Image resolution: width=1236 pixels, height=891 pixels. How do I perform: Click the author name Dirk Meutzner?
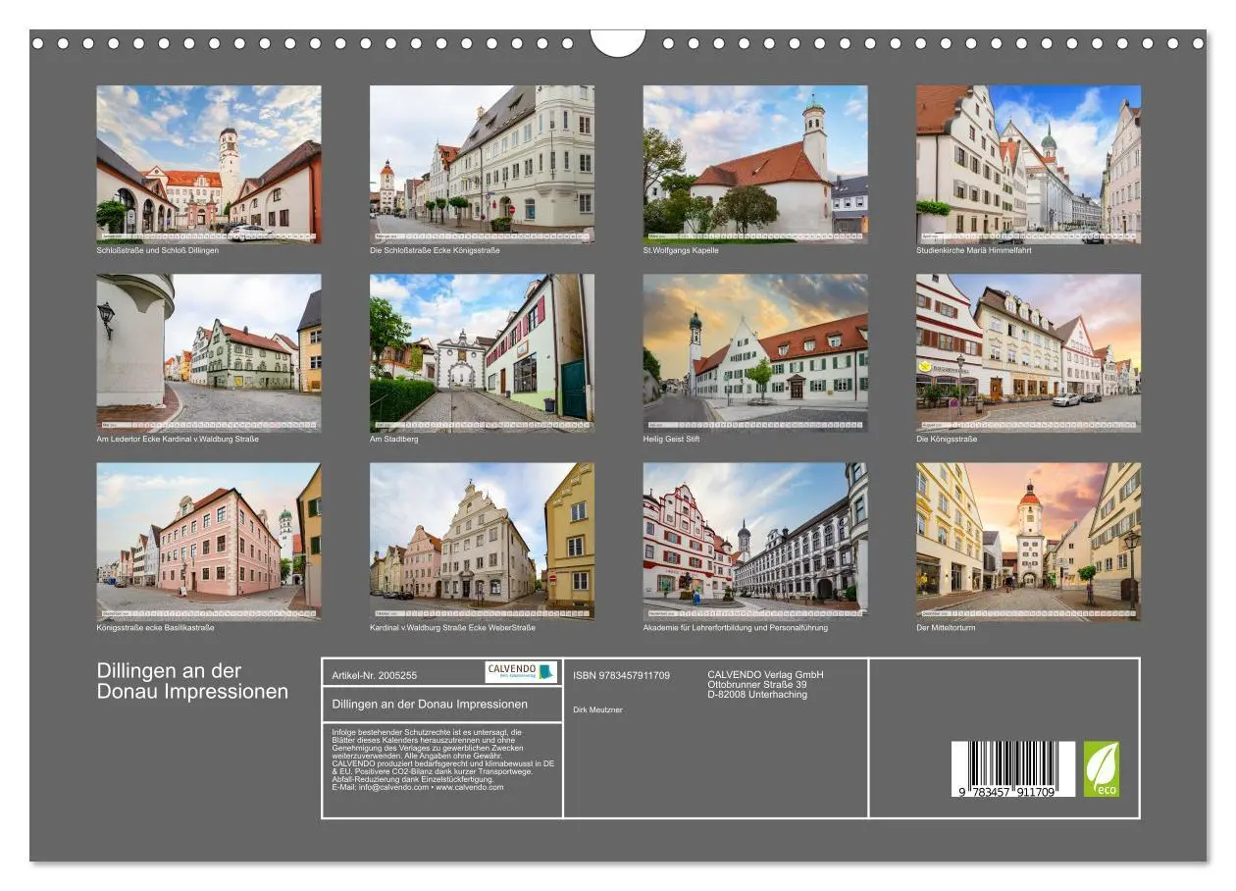point(597,709)
